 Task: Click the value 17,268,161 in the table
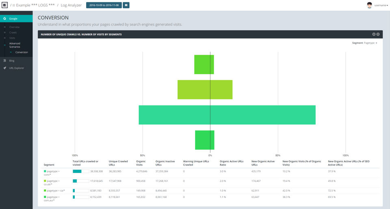(162, 181)
